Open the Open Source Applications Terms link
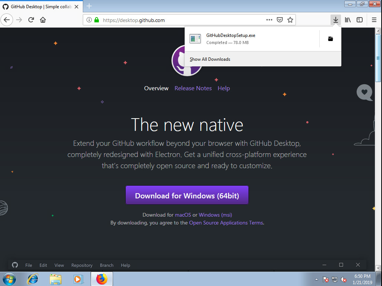The width and height of the screenshot is (382, 286). pos(226,223)
